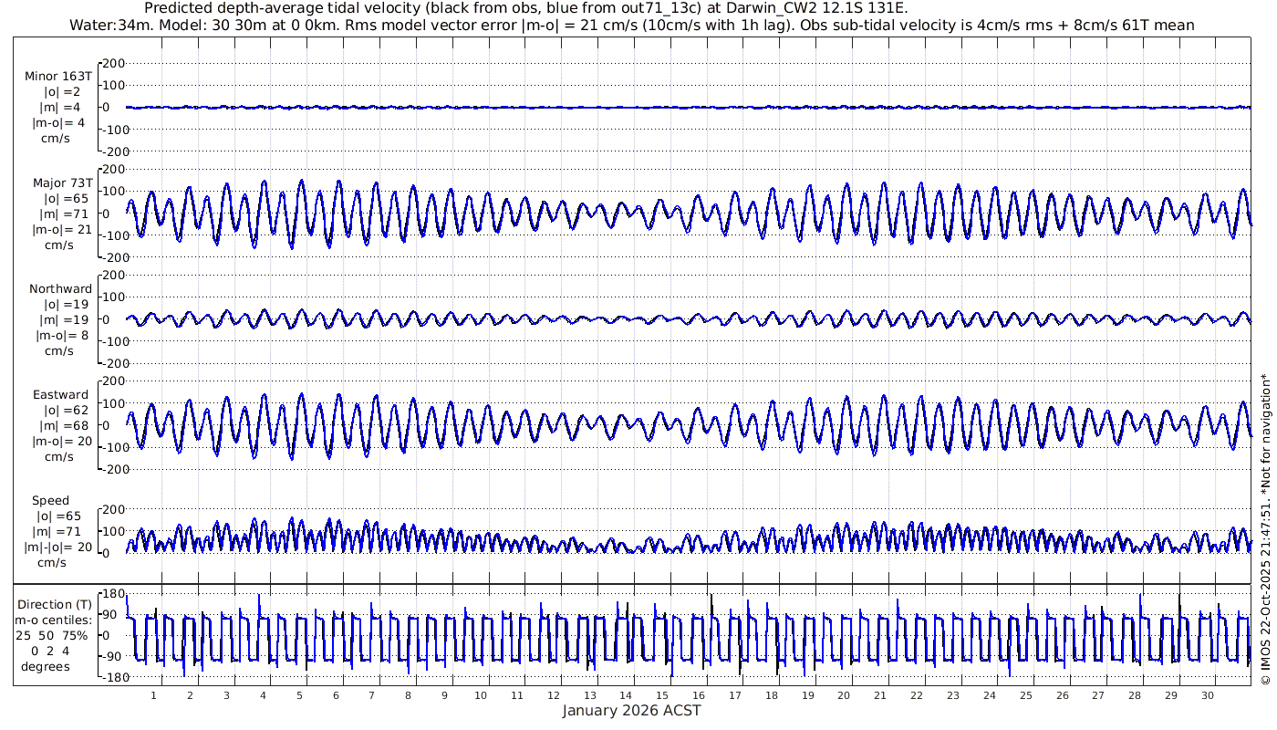Screen dimensions: 1277x730
Task: Click the '|m|-|o|= 20' value under Speed
Action: coord(58,547)
